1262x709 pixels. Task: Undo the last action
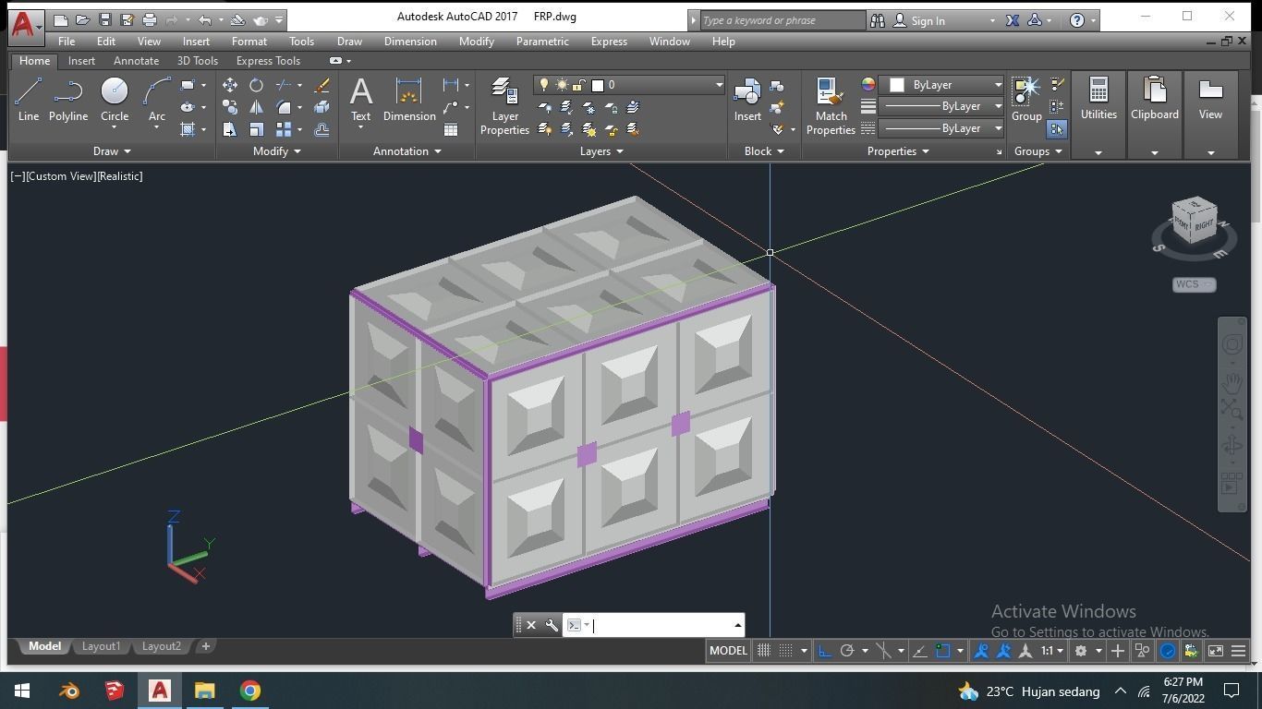[x=204, y=19]
